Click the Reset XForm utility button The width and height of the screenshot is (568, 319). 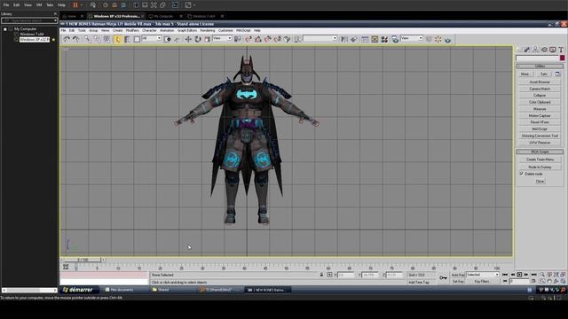pos(540,122)
